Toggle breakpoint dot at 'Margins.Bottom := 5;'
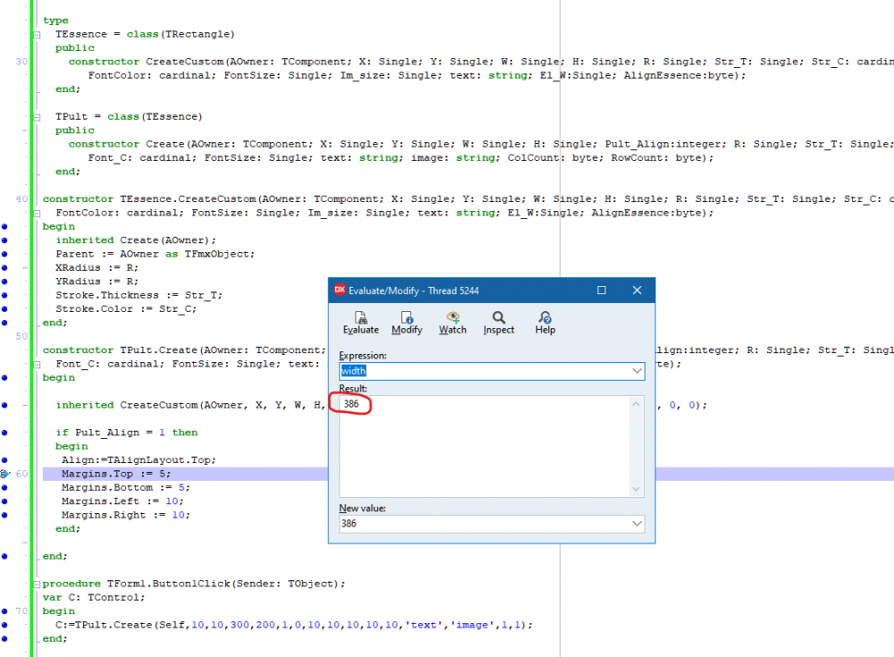This screenshot has width=894, height=657. point(4,488)
